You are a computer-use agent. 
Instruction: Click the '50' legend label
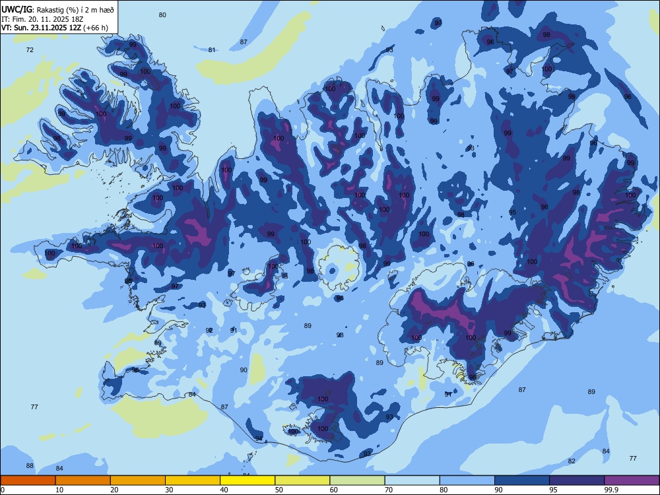[x=279, y=490]
